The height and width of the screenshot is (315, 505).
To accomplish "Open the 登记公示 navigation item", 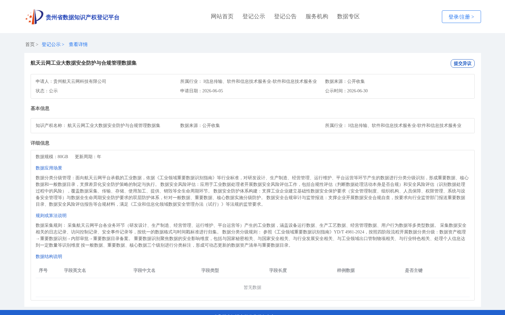I will 254,16.
